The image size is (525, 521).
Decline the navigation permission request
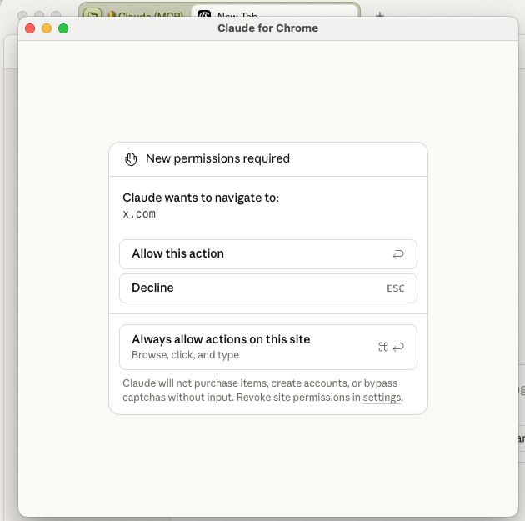268,288
